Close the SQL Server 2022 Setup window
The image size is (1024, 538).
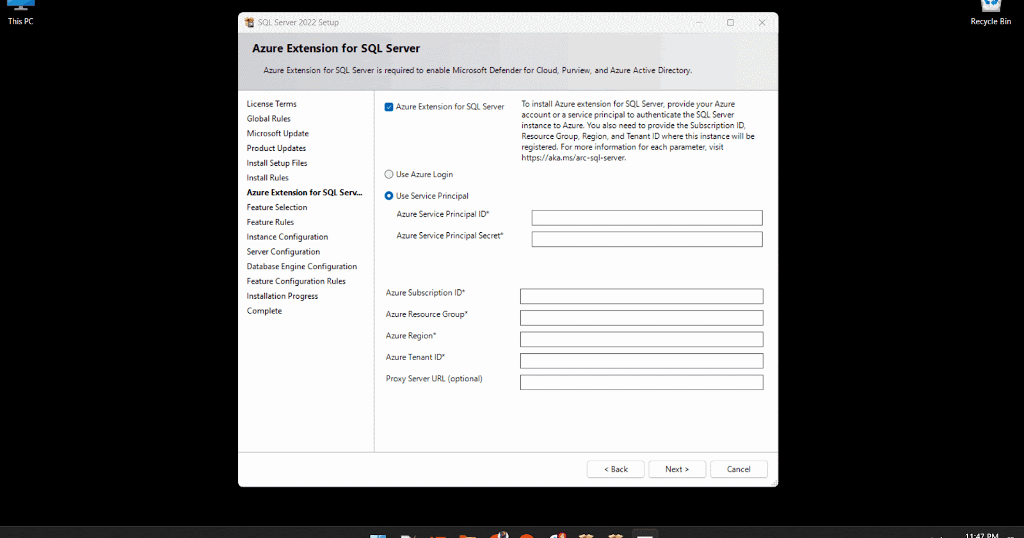tap(762, 22)
